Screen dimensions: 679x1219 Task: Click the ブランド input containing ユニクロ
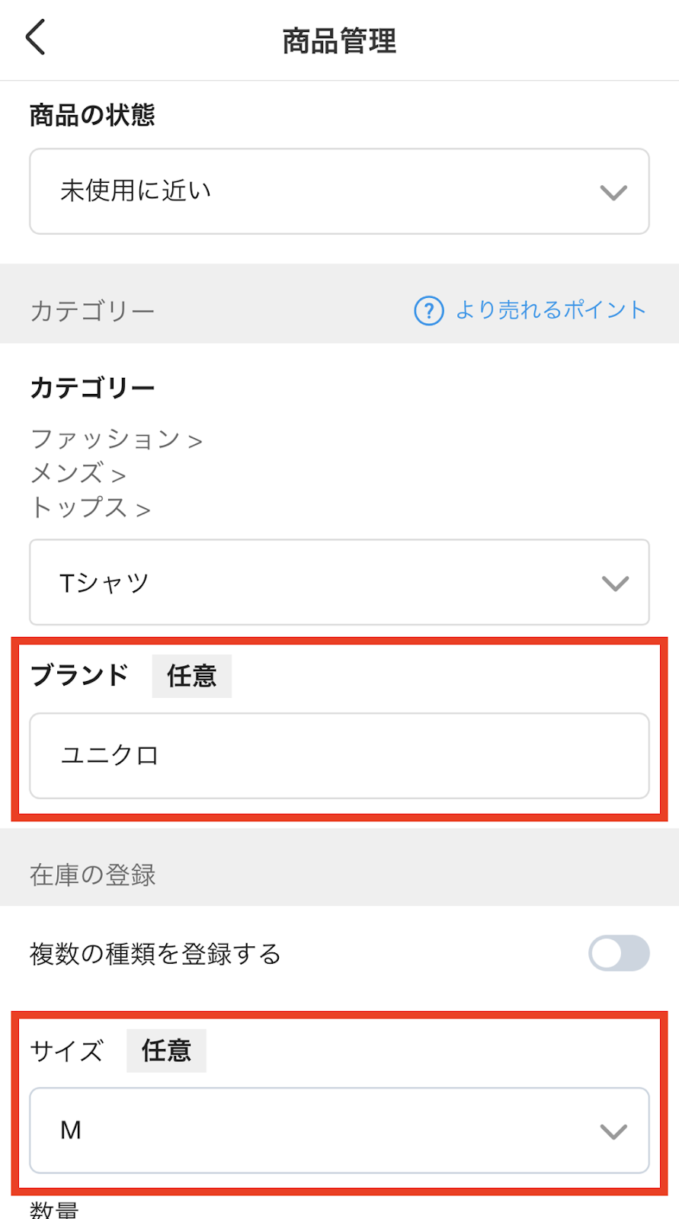[339, 756]
